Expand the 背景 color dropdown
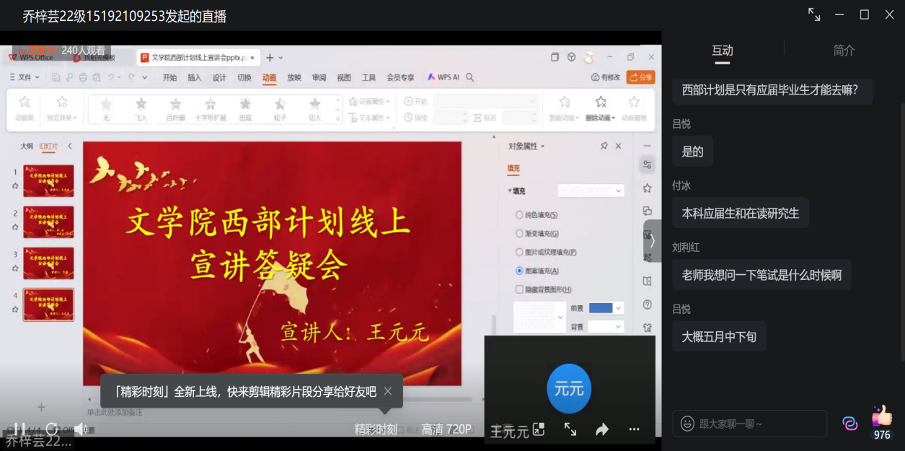The width and height of the screenshot is (905, 451). [x=618, y=327]
